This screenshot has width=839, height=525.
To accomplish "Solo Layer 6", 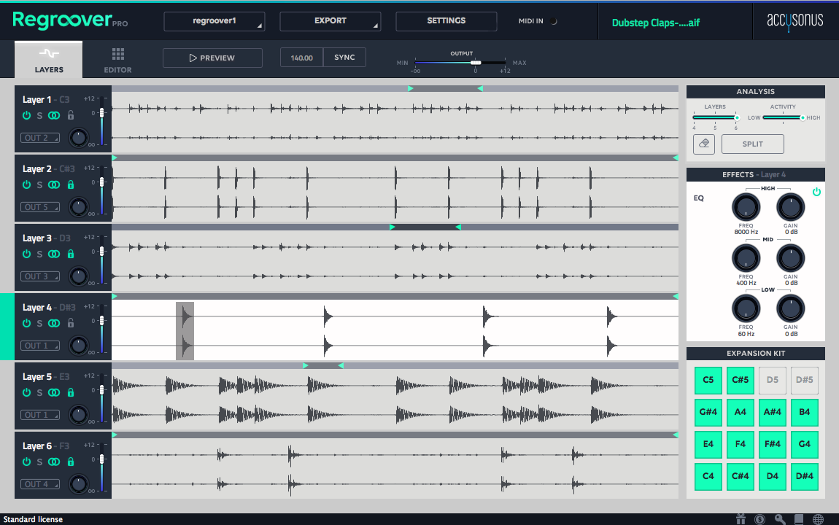I will coord(39,462).
